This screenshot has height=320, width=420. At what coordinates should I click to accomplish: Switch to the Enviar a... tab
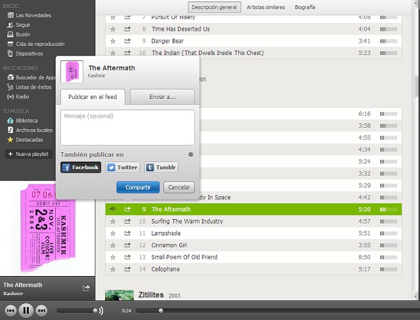162,96
